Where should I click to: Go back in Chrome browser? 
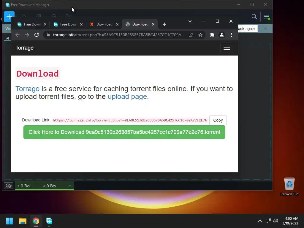tap(18, 35)
